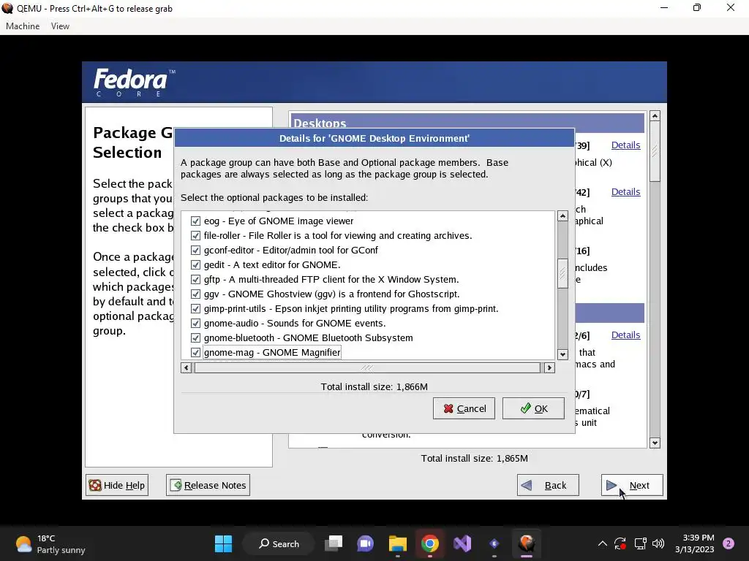
Task: Click the QEMU window title icon
Action: (7, 8)
